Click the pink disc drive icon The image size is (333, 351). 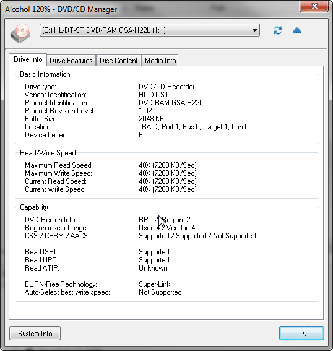point(20,33)
